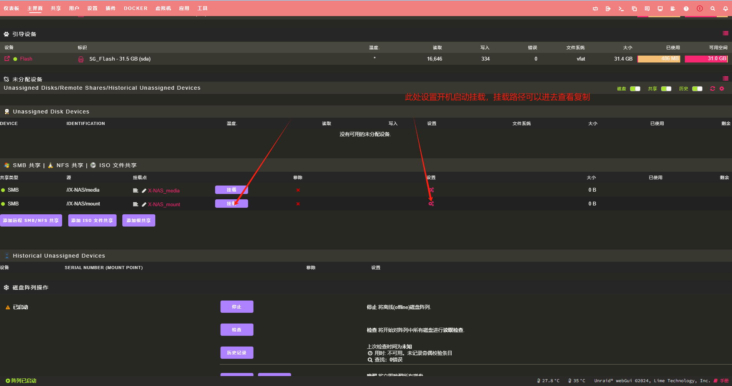Viewport: 732px width, 386px height.
Task: Click the notification bell icon
Action: 725,8
